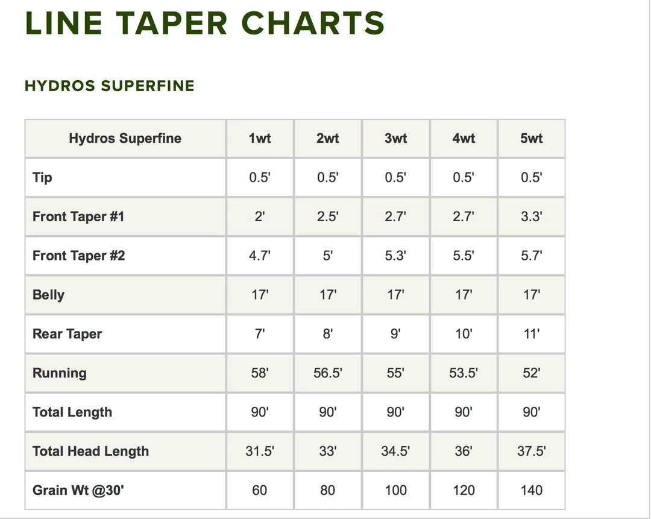Viewport: 651px width, 519px height.
Task: Select the Hydros Superfine section title
Action: coord(110,86)
